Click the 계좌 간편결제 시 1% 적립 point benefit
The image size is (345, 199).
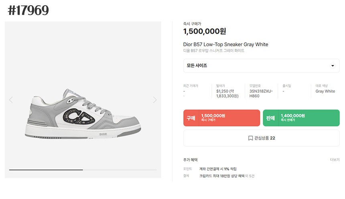point(218,169)
